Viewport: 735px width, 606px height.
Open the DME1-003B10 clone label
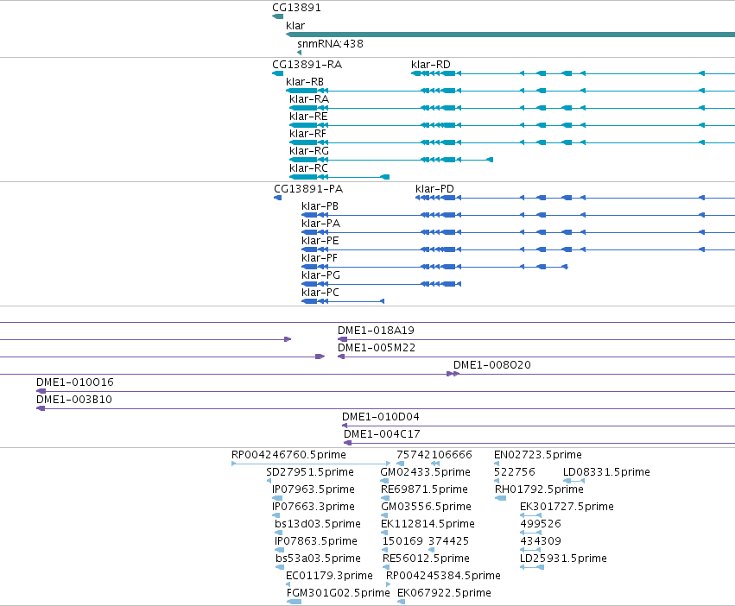pos(74,400)
